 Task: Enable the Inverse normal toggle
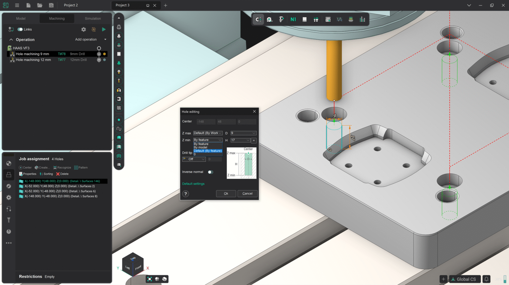click(210, 172)
